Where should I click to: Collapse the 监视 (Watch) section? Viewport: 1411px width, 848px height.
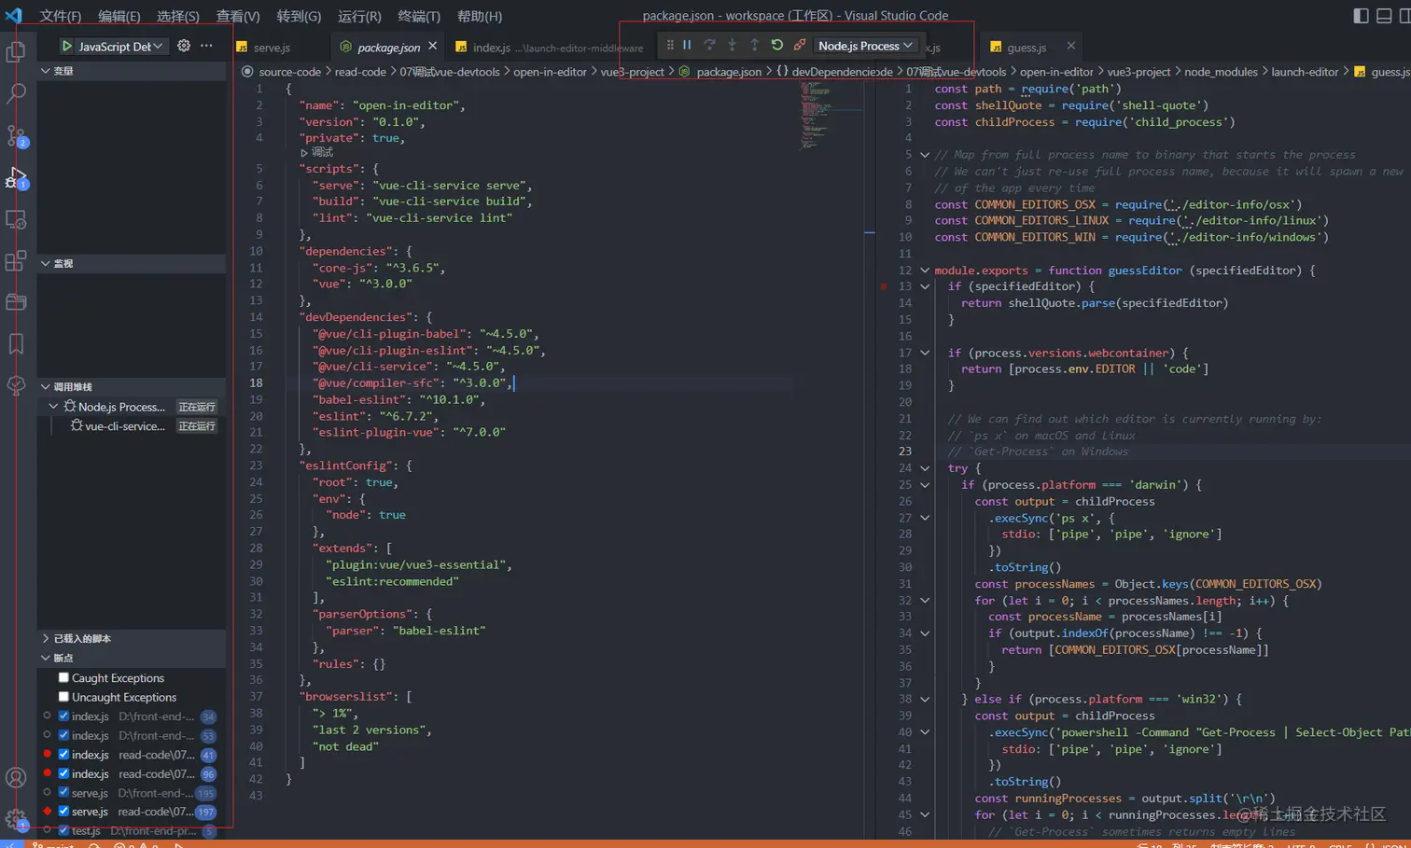pos(45,264)
